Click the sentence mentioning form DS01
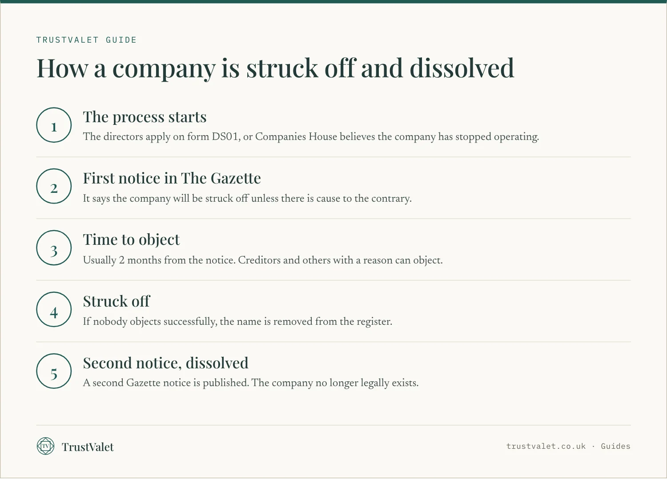The image size is (667, 479). (x=311, y=137)
